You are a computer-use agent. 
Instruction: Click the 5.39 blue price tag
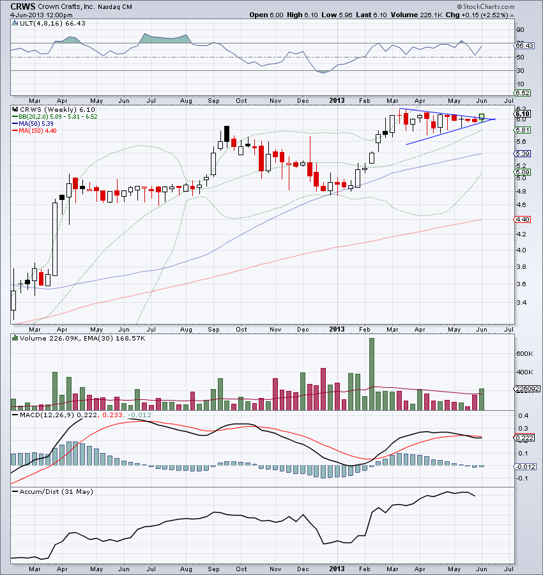click(x=523, y=153)
